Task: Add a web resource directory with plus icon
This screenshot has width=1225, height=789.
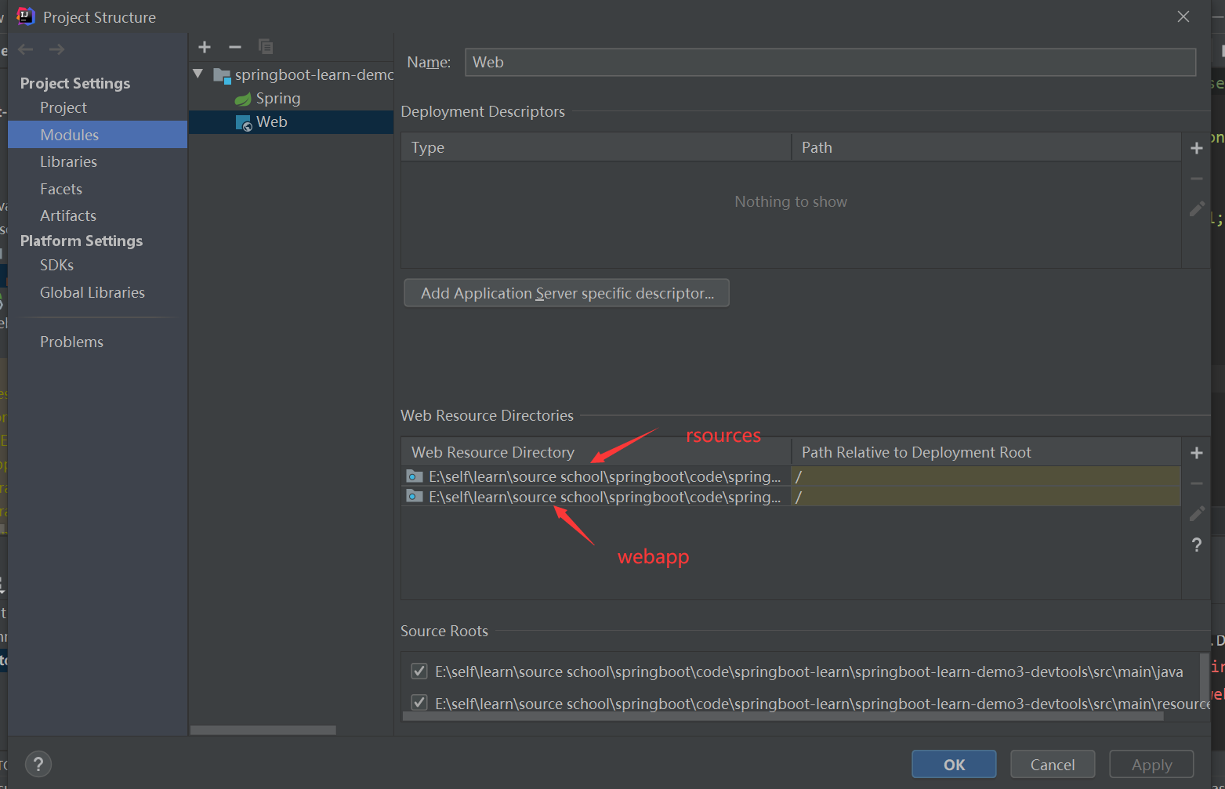Action: click(1197, 453)
